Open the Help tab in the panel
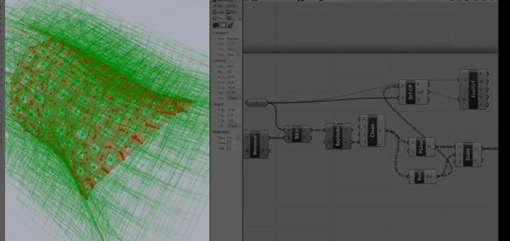This screenshot has width=510, height=241. pyautogui.click(x=219, y=12)
